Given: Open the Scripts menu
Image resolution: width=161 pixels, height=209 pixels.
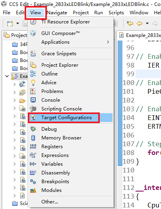Looking at the screenshot, I should (116, 13).
